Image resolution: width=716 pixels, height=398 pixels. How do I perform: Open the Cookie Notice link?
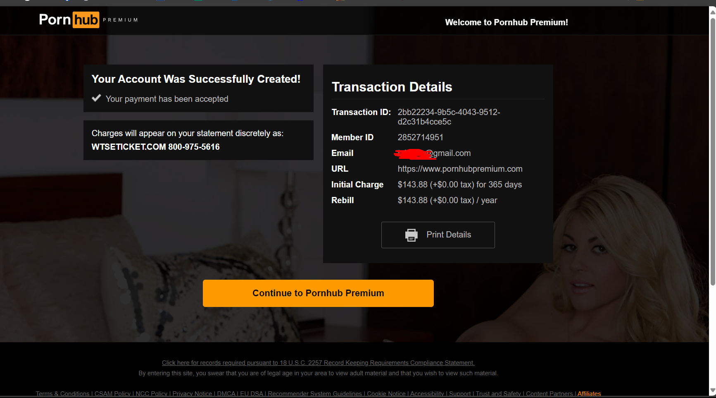click(386, 394)
